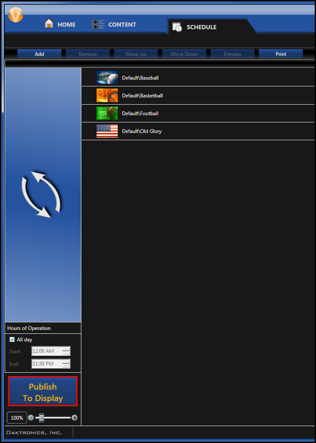Select the Old Glory flag thumbnail
Image resolution: width=316 pixels, height=443 pixels.
pyautogui.click(x=107, y=131)
